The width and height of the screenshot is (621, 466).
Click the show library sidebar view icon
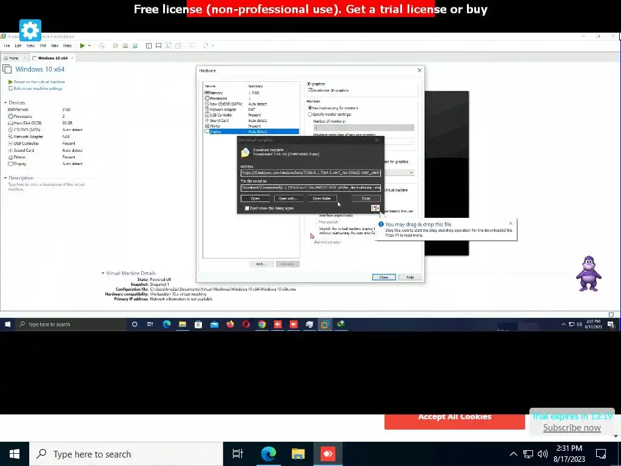149,46
